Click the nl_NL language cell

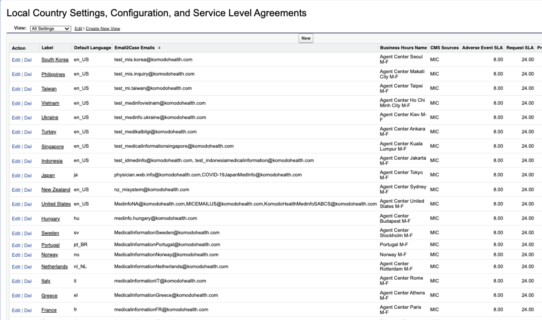(x=80, y=267)
